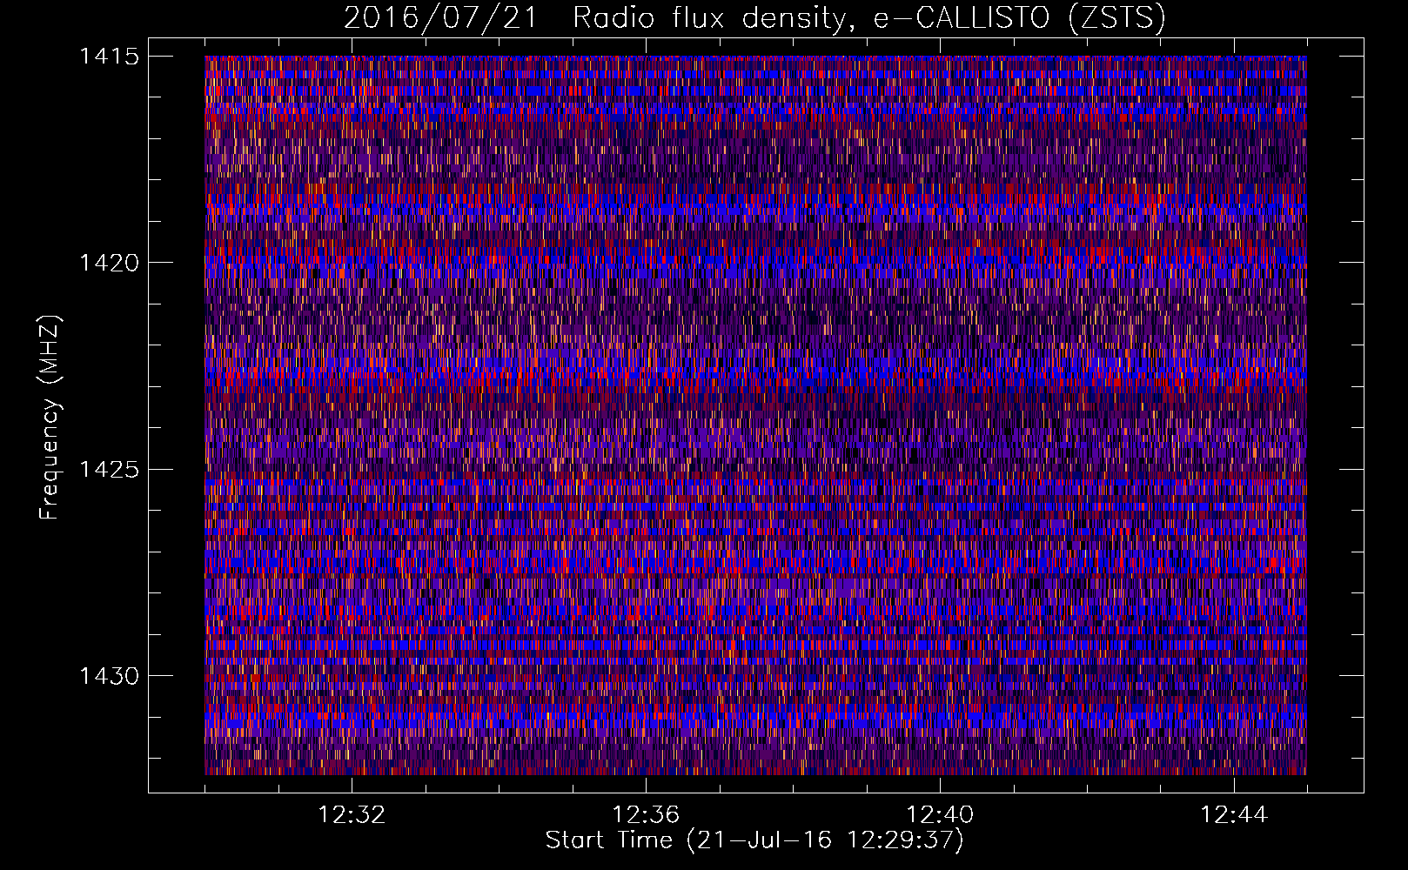This screenshot has height=870, width=1408.
Task: Click the 1420 frequency tick label
Action: click(x=109, y=263)
